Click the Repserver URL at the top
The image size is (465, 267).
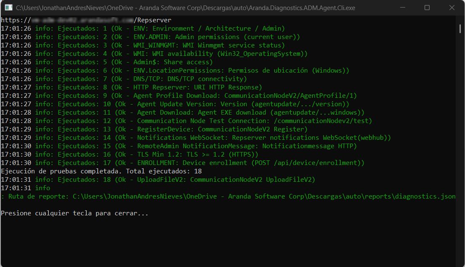86,20
